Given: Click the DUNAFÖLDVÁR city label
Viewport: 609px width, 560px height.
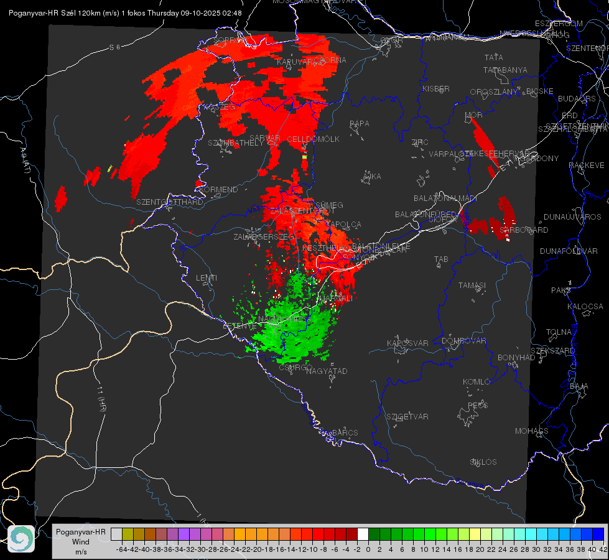Looking at the screenshot, I should click(569, 251).
